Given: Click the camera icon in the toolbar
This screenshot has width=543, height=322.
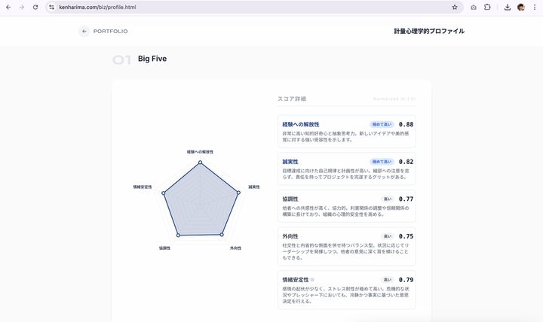Looking at the screenshot, I should coord(473,7).
